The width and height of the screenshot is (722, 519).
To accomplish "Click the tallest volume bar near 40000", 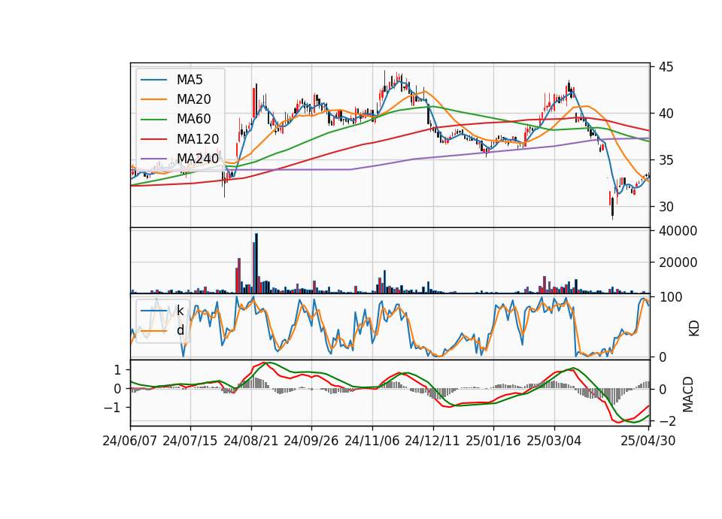I will pos(256,263).
